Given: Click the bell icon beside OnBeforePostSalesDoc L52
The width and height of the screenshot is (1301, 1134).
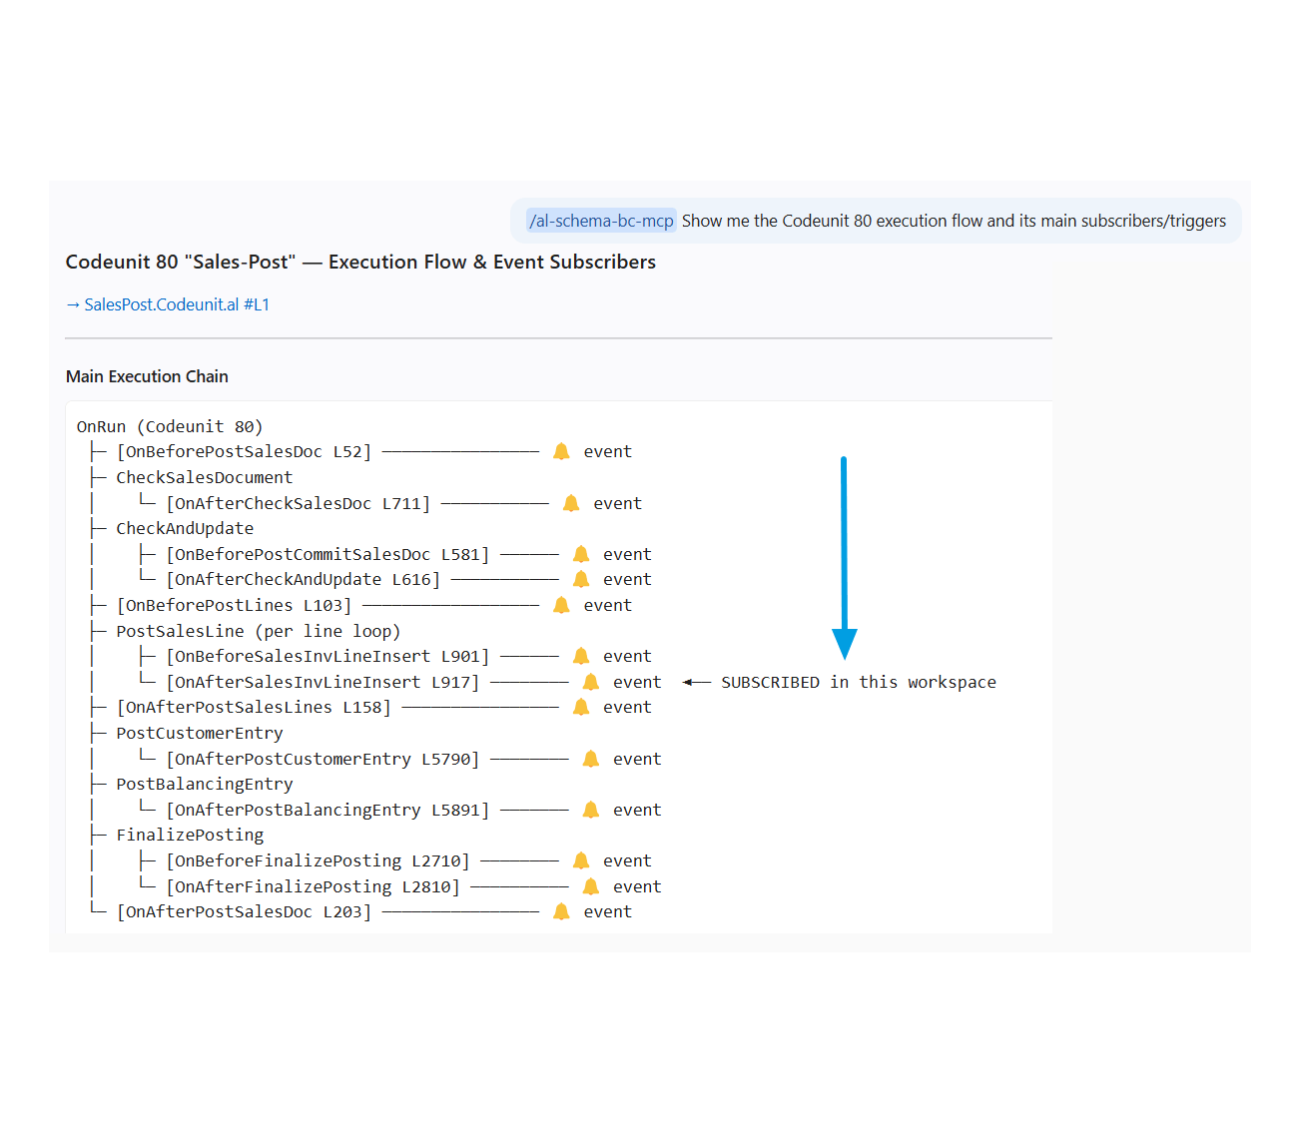Looking at the screenshot, I should (561, 451).
